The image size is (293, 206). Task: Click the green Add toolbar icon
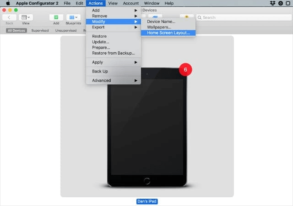(x=56, y=17)
